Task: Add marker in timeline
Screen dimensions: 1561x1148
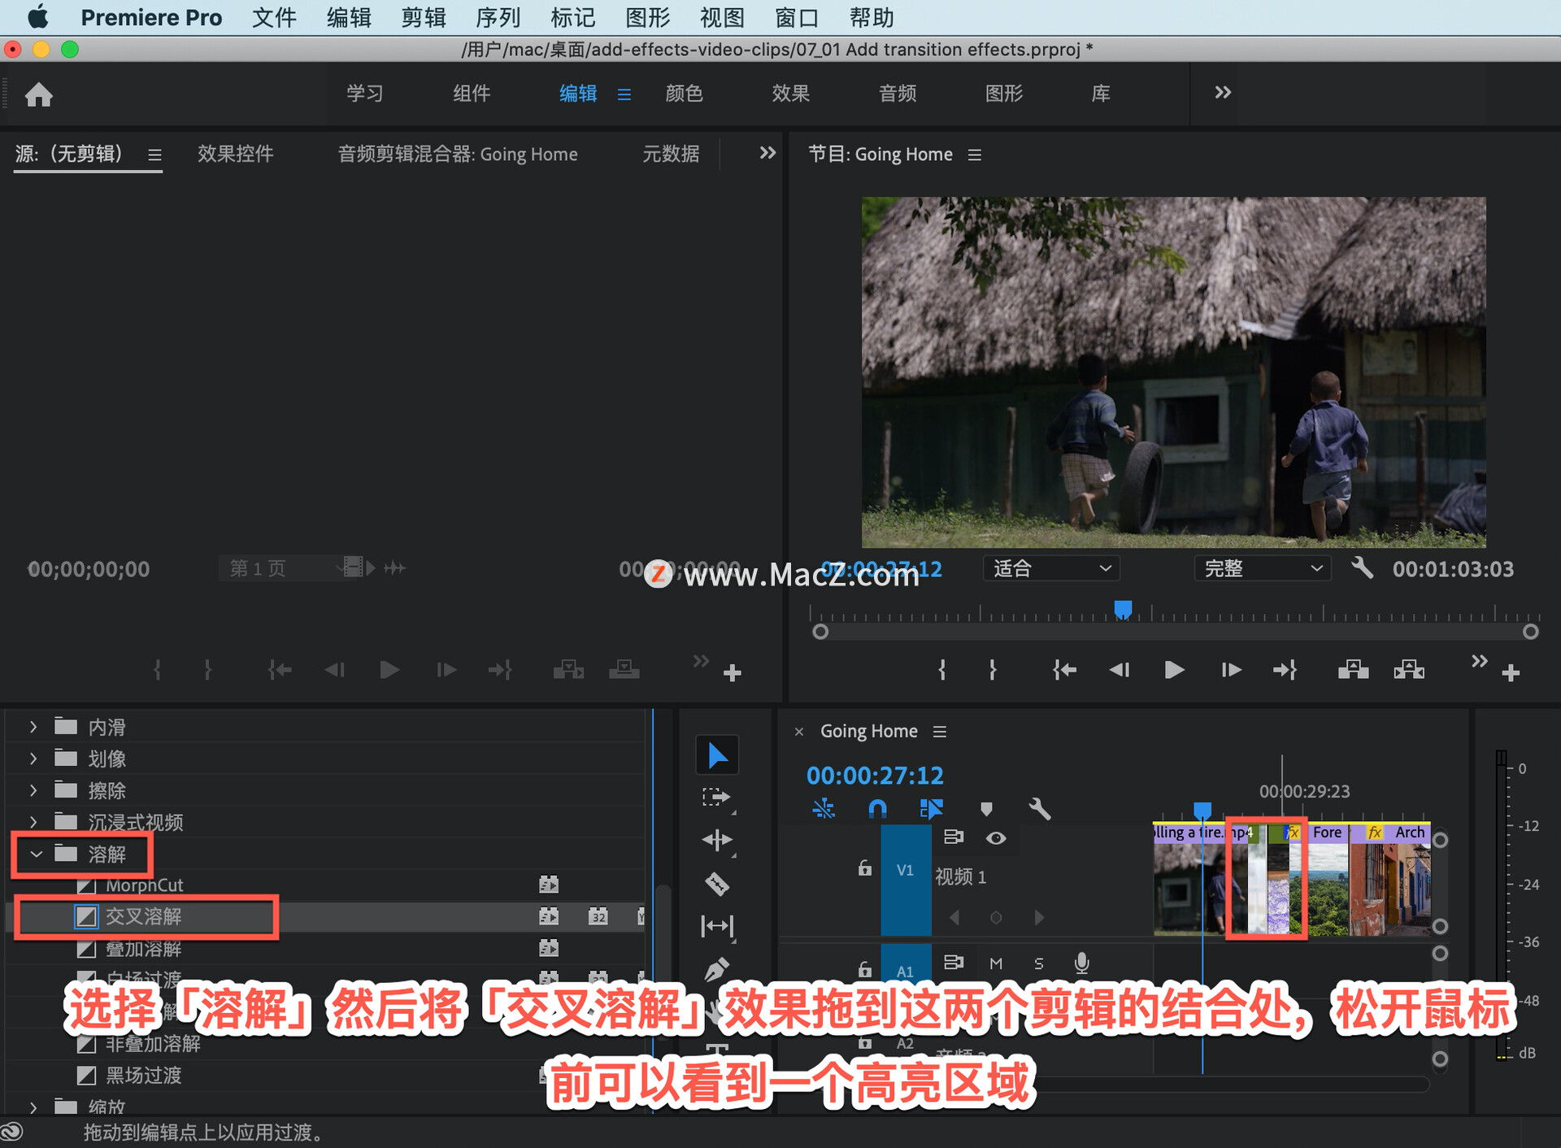Action: pyautogui.click(x=986, y=809)
